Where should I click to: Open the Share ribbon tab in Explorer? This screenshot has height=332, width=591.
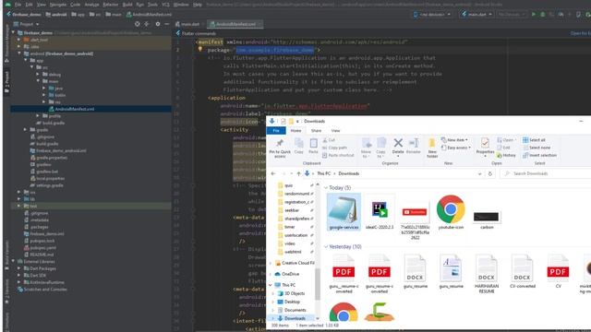[316, 131]
